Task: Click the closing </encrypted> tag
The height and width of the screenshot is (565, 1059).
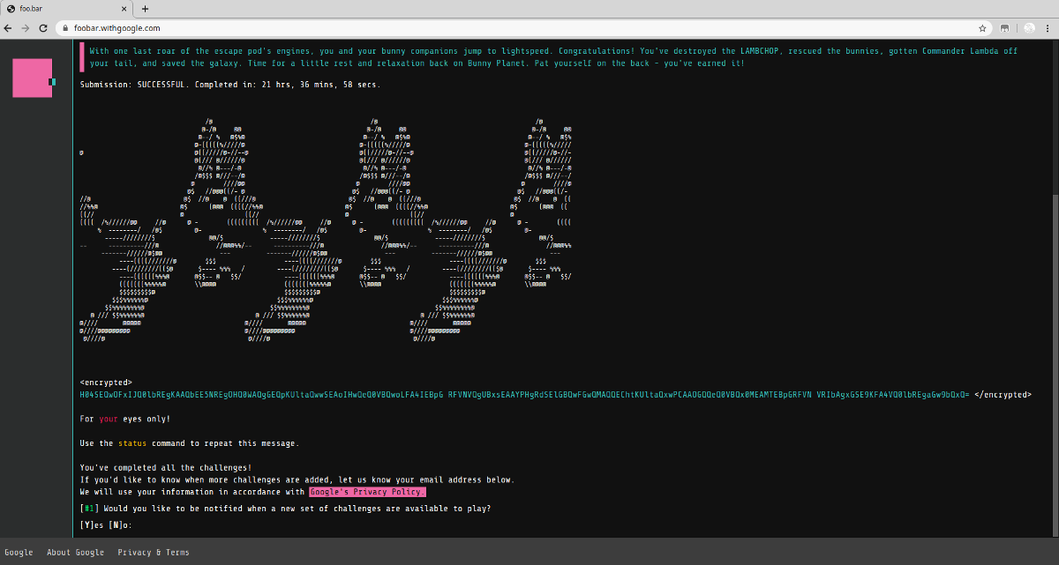Action: (1003, 395)
